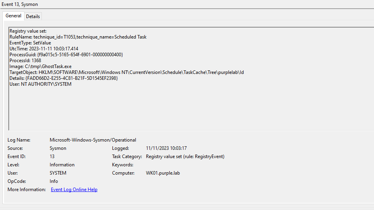Click the ProcessGuid line in description

coord(66,55)
